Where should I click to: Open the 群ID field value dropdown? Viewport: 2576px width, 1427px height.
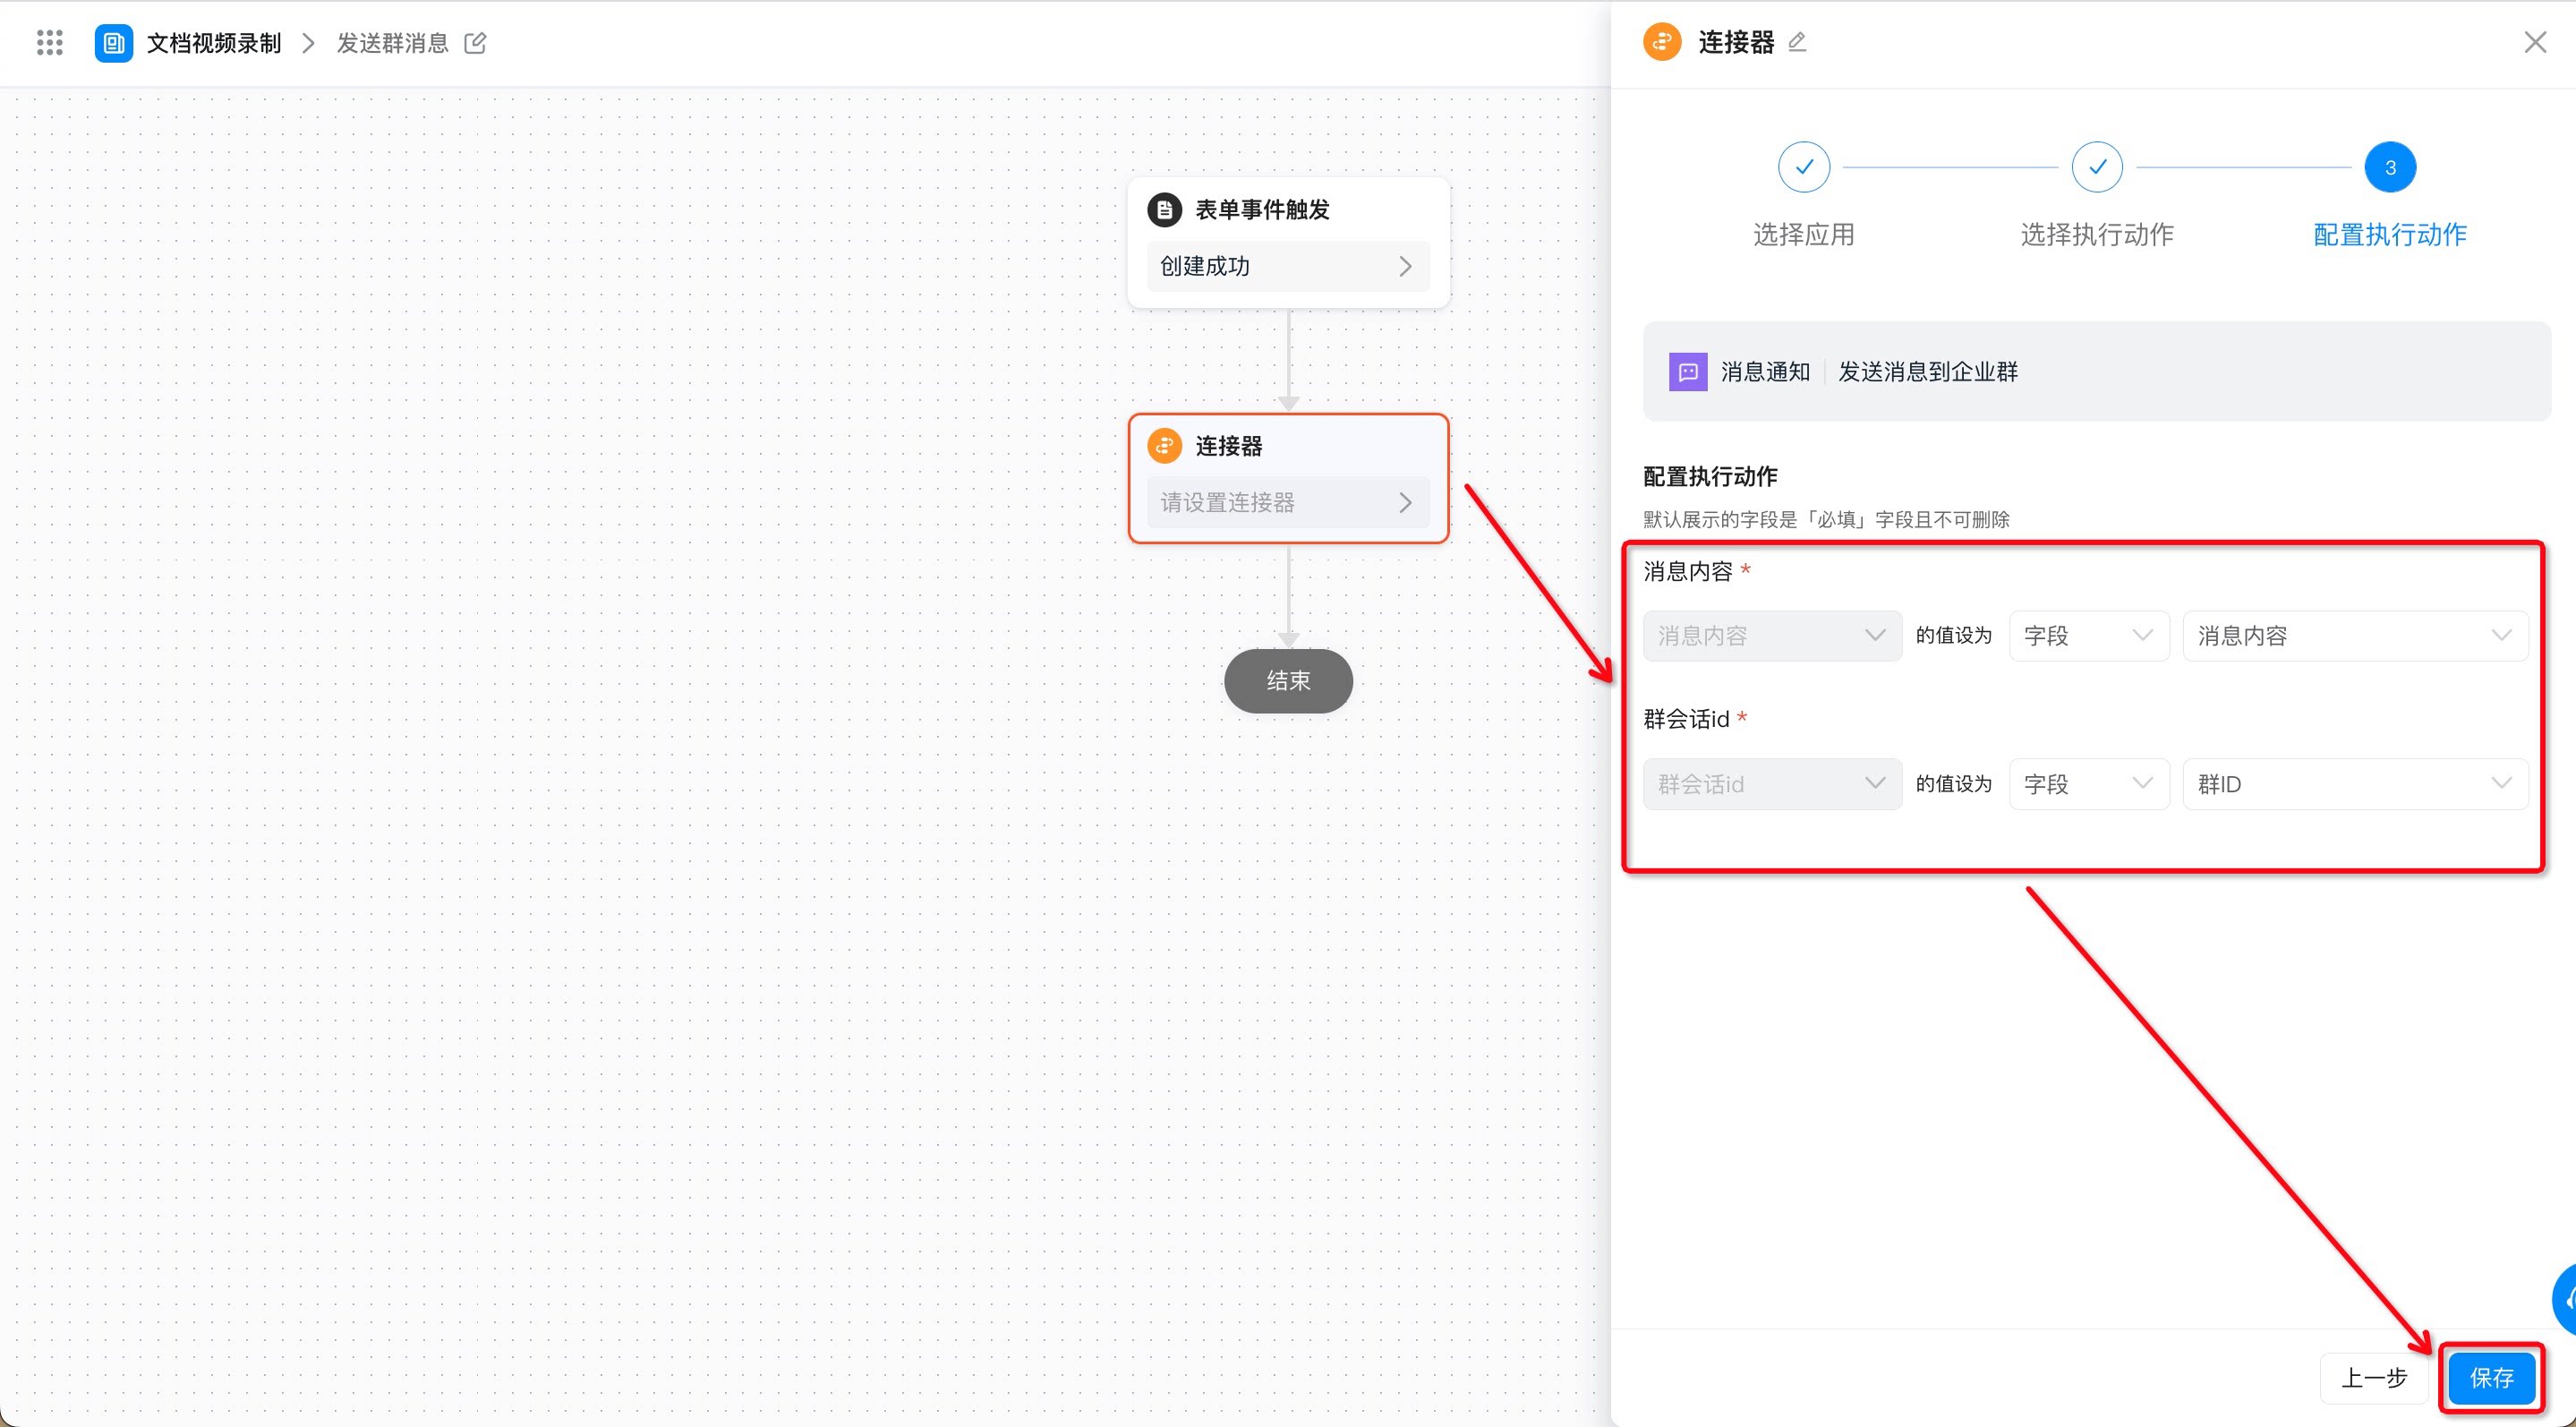pos(2355,784)
